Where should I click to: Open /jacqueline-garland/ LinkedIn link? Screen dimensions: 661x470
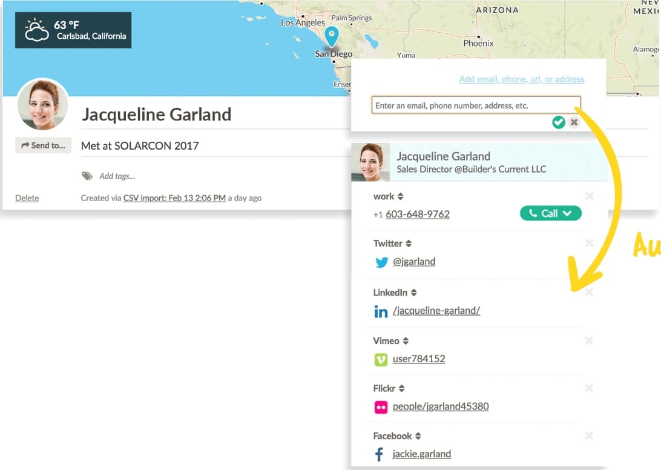tap(436, 311)
